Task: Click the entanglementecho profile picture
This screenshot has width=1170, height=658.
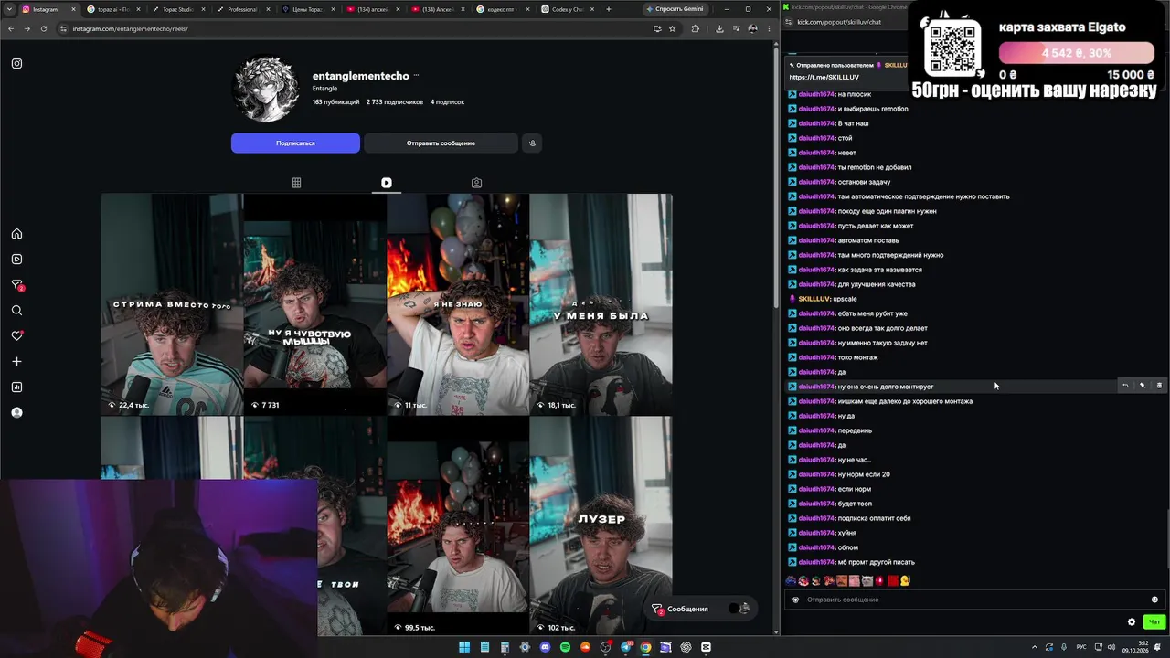Action: pos(267,89)
